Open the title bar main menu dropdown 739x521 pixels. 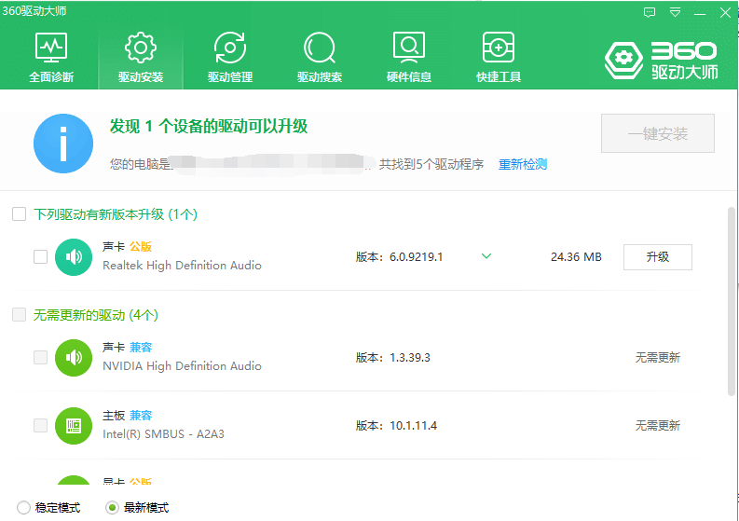pyautogui.click(x=675, y=12)
